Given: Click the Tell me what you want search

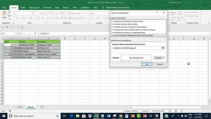Looking at the screenshot, I should click(x=117, y=8).
